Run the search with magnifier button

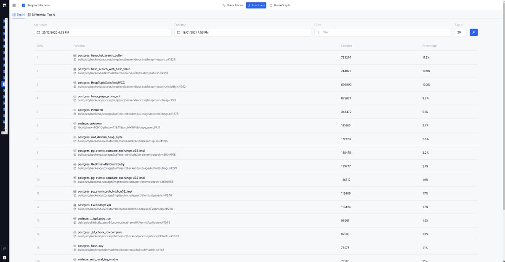pos(473,32)
